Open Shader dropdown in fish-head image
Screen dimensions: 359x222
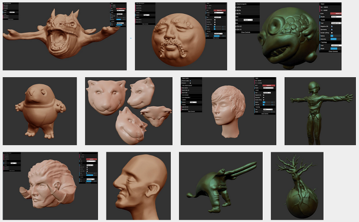(336, 16)
